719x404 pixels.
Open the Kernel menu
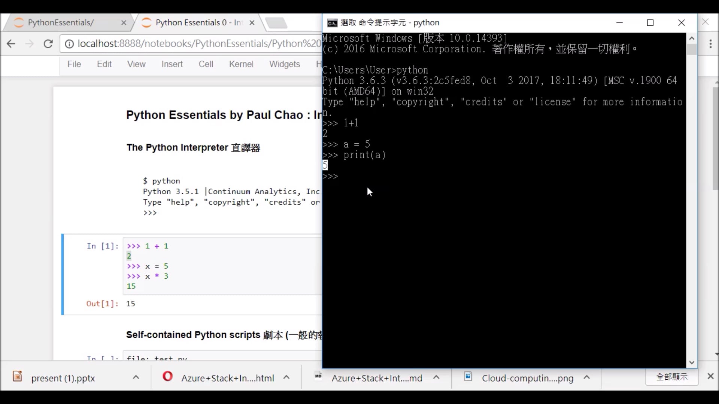coord(241,64)
